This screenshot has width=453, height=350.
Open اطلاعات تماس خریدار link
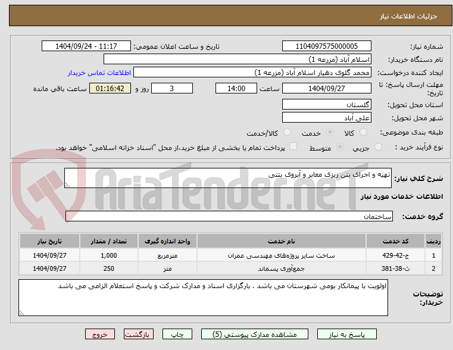point(99,73)
